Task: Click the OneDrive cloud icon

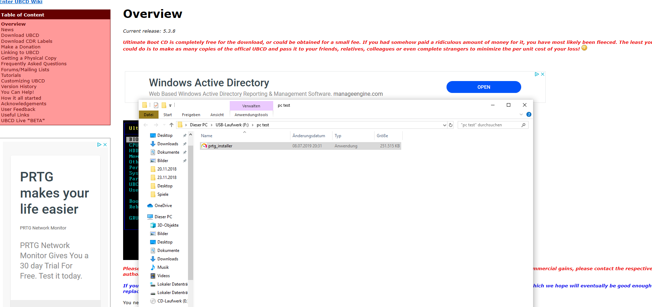Action: 150,206
